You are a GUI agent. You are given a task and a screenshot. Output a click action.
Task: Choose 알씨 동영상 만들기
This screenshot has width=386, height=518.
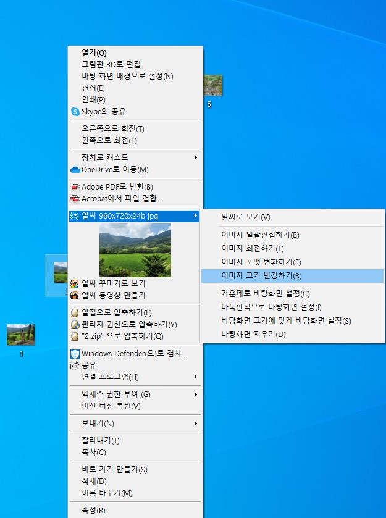pos(135,295)
